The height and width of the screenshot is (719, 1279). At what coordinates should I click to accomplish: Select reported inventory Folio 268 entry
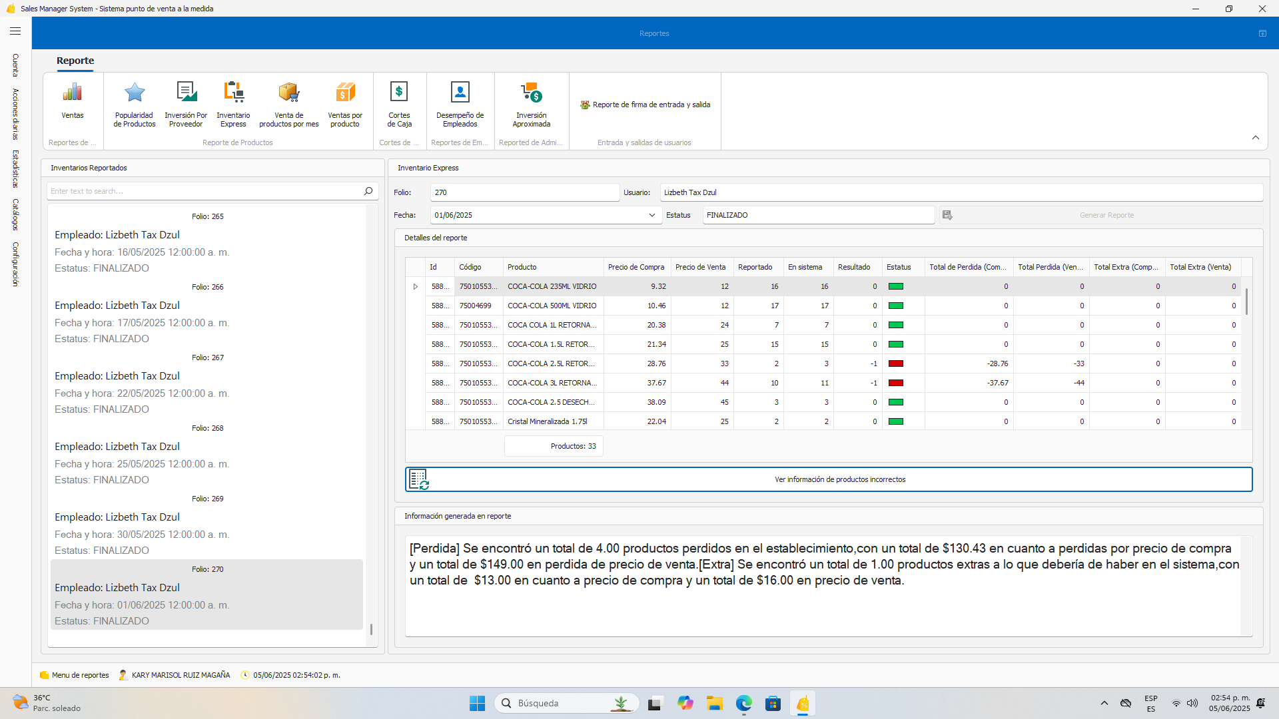pyautogui.click(x=207, y=454)
